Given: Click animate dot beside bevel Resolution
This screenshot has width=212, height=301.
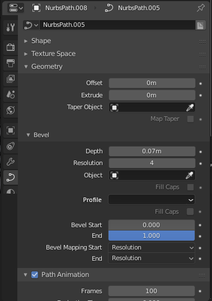Looking at the screenshot, I should [200, 164].
